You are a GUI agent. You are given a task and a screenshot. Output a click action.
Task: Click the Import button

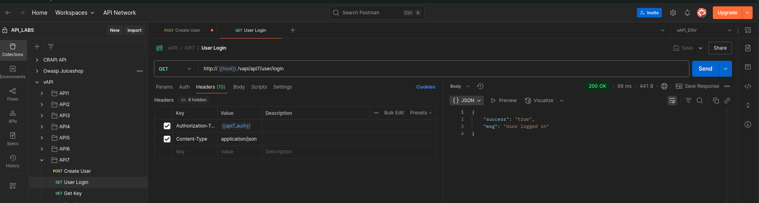click(x=134, y=30)
